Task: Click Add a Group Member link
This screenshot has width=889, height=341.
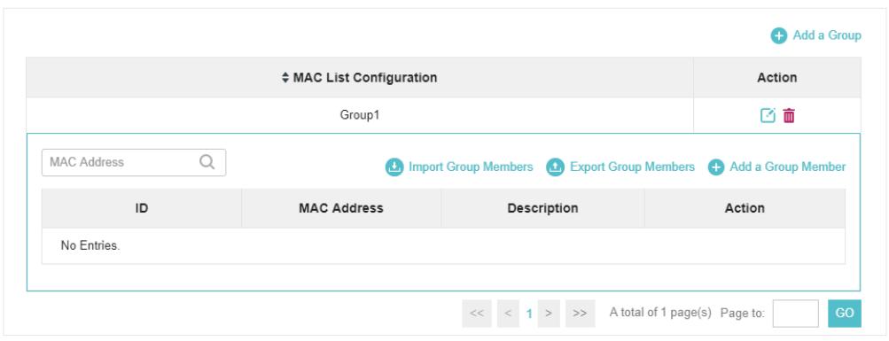Action: click(787, 167)
